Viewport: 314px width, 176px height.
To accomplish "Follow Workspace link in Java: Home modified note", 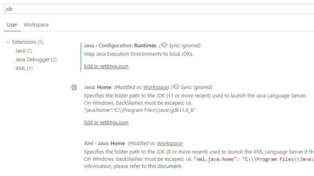I will [155, 87].
